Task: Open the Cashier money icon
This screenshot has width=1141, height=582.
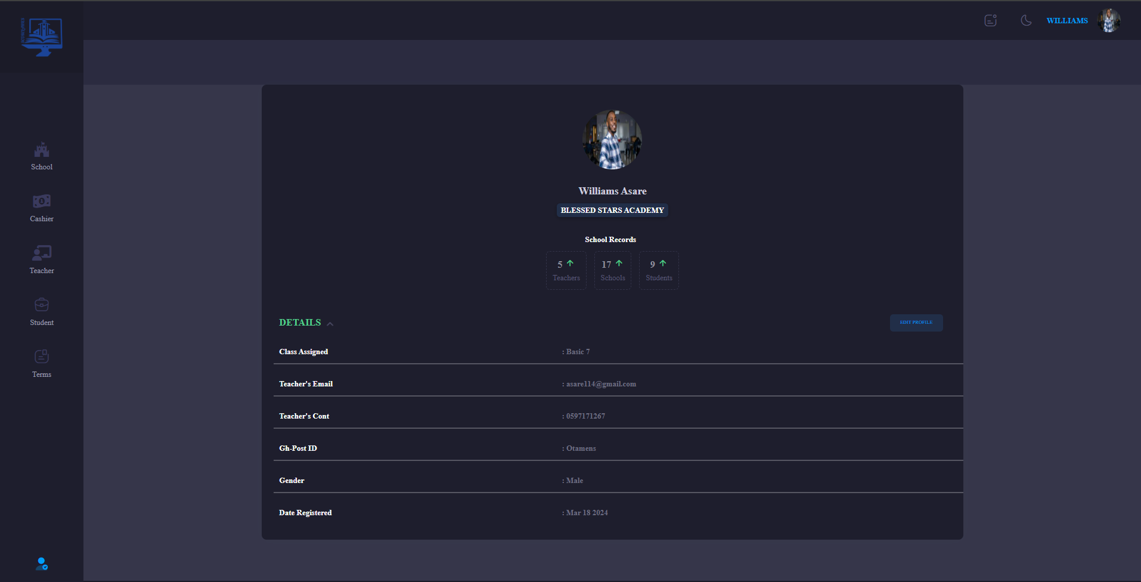Action: click(42, 201)
